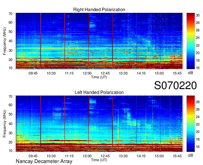203x165 pixels.
Task: Click the 13:30 time tick under Left Handed plot
Action: [x=123, y=156]
